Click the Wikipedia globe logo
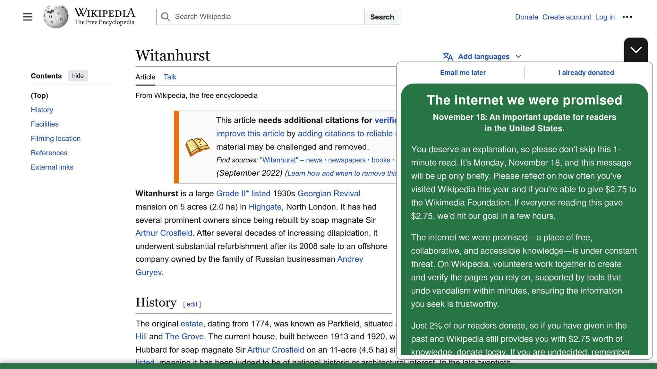The width and height of the screenshot is (657, 369). (x=56, y=17)
